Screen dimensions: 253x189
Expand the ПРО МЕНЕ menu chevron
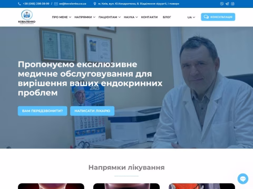(70, 17)
